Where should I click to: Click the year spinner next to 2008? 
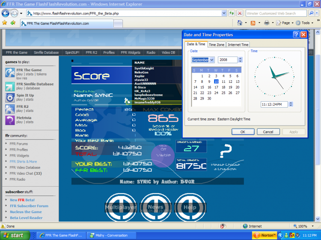[x=240, y=60]
